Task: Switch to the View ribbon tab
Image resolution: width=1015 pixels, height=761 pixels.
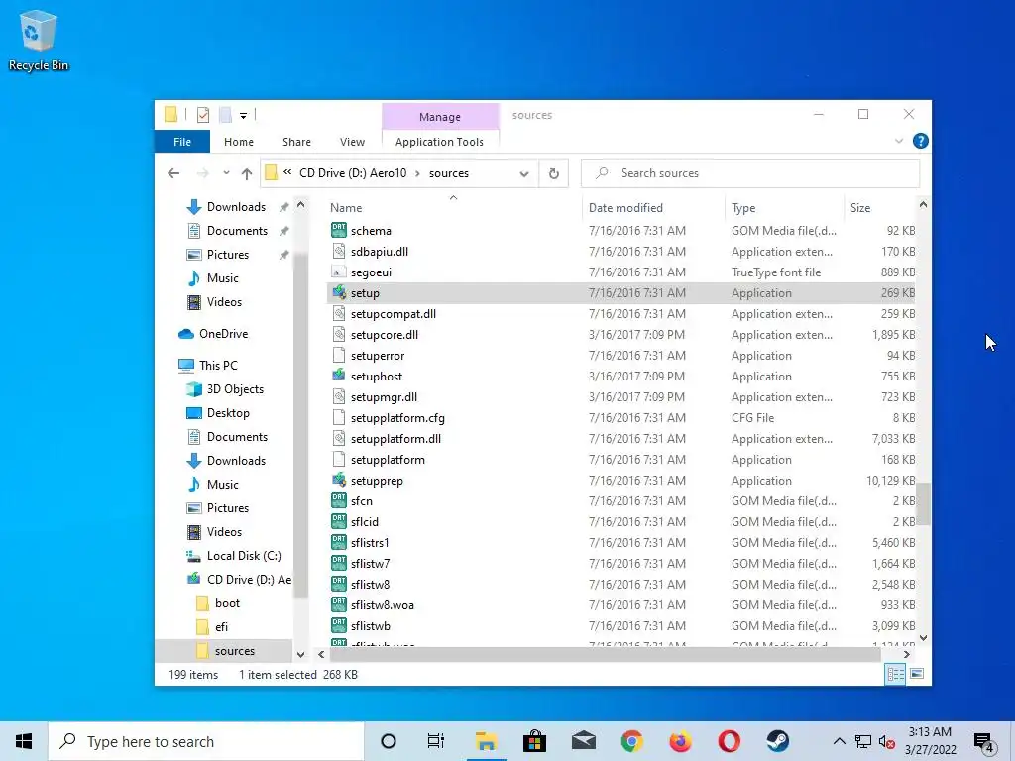Action: click(352, 142)
